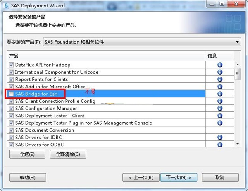Uncheck Deployment Tester Plug-in for Management Console
The height and width of the screenshot is (191, 248).
click(x=11, y=123)
